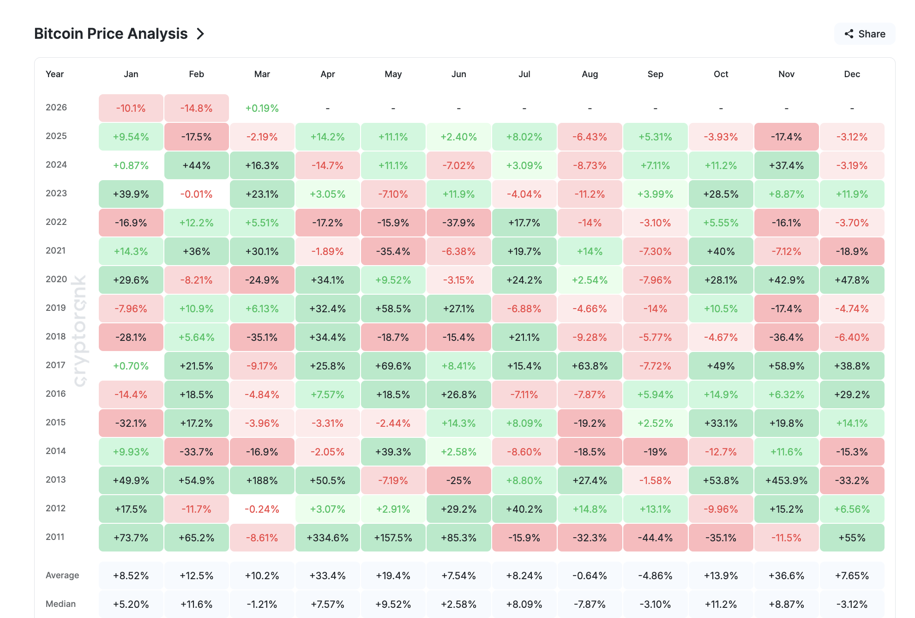Click the 2011 year row label

click(56, 537)
